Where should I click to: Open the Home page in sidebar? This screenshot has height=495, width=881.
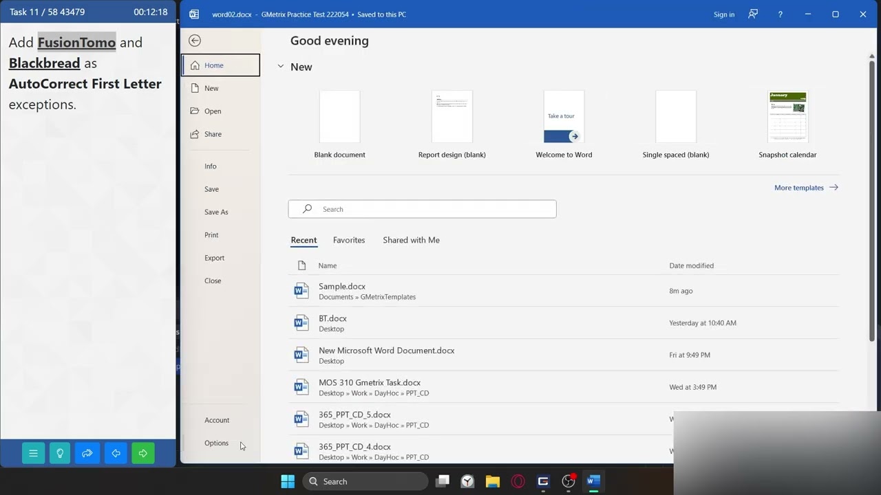tap(221, 65)
